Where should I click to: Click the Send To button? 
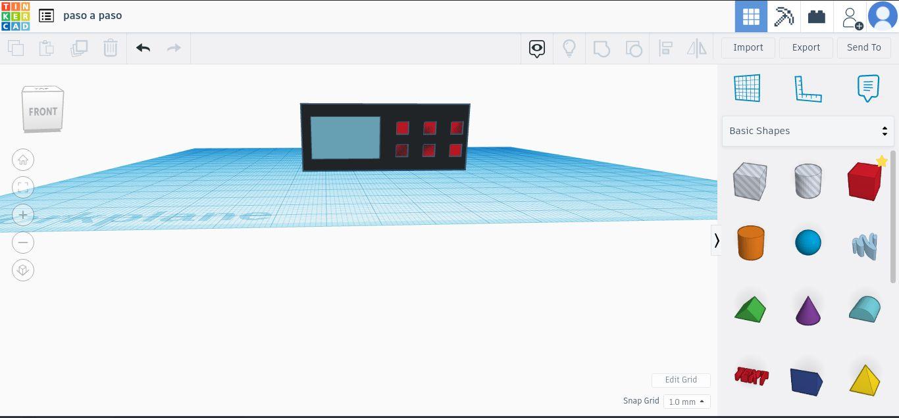(864, 47)
